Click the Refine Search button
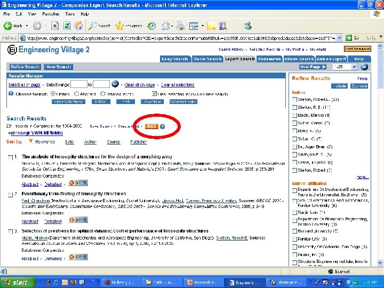This screenshot has height=288, width=384. point(25,67)
